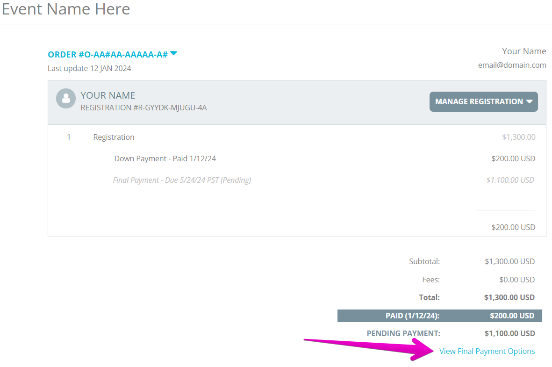Open the Manage Registration dropdown
The height and width of the screenshot is (367, 552).
[x=483, y=102]
